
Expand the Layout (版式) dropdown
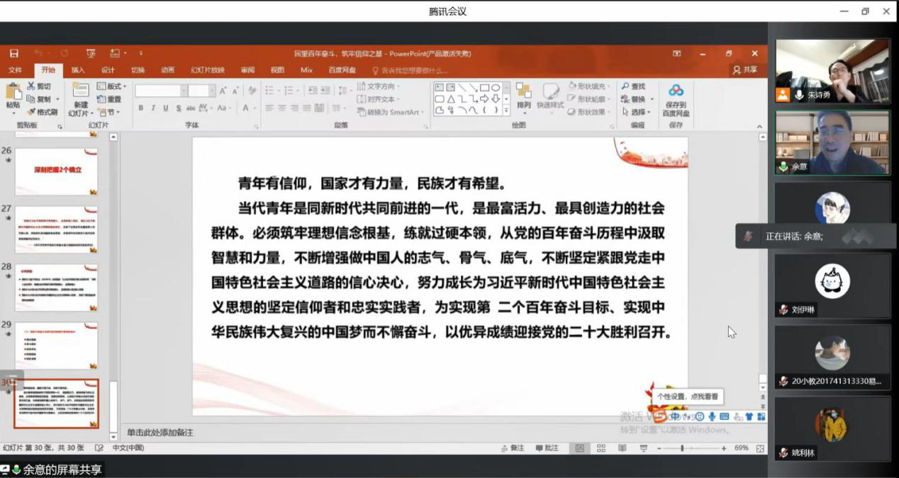click(112, 86)
